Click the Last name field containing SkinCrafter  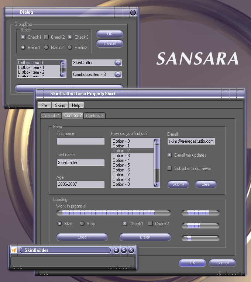coord(80,163)
